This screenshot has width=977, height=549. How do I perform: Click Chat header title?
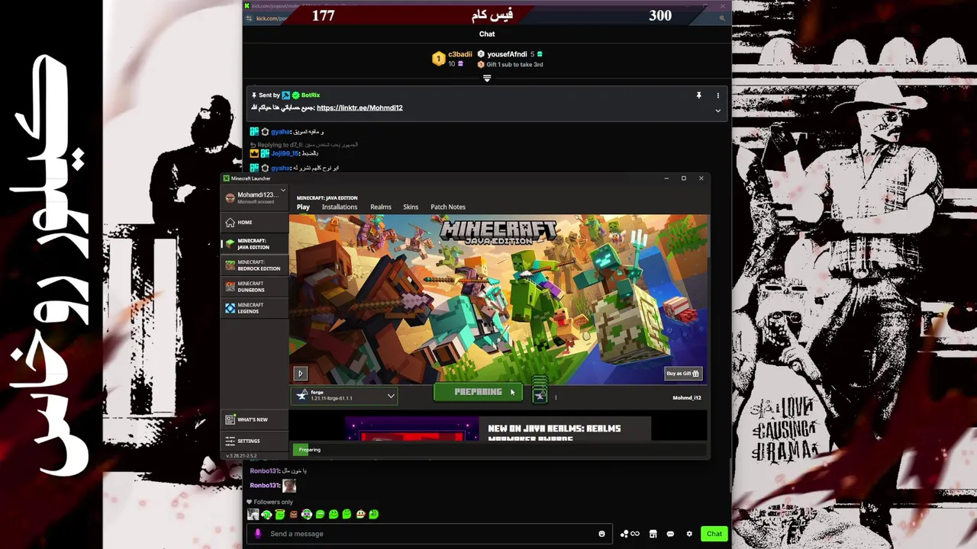tap(487, 34)
